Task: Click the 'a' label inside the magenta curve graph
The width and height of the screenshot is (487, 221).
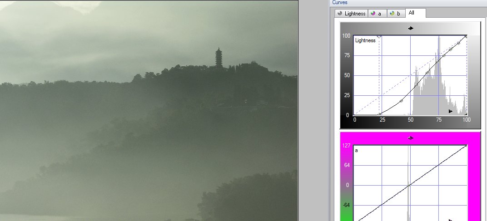Action: [x=357, y=151]
